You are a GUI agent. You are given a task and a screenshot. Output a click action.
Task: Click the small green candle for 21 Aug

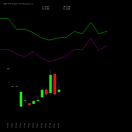[38, 101]
